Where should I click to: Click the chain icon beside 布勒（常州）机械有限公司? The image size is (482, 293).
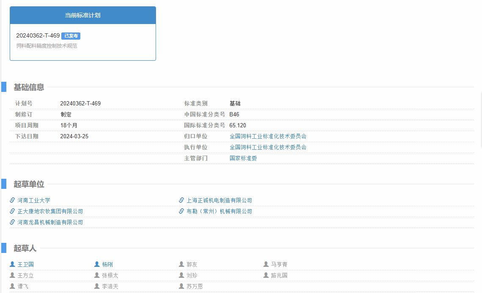pyautogui.click(x=181, y=211)
